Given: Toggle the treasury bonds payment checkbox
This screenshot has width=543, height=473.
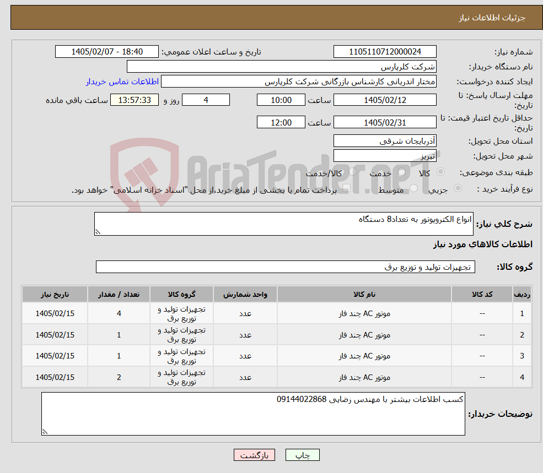Looking at the screenshot, I should 346,188.
